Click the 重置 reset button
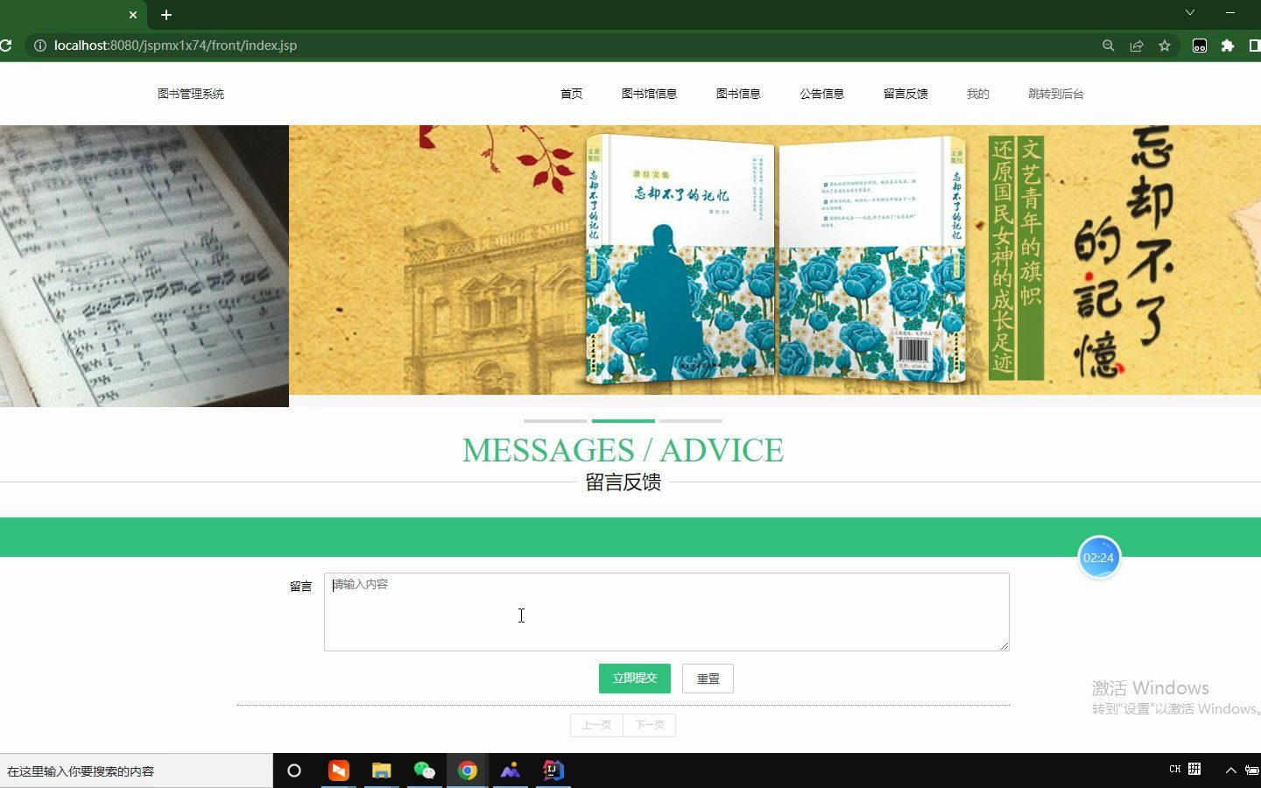1261x788 pixels. click(708, 679)
